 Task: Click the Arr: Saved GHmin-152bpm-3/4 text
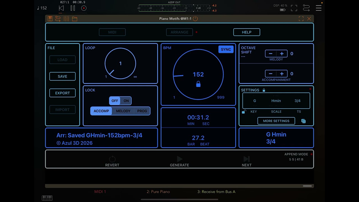99,135
